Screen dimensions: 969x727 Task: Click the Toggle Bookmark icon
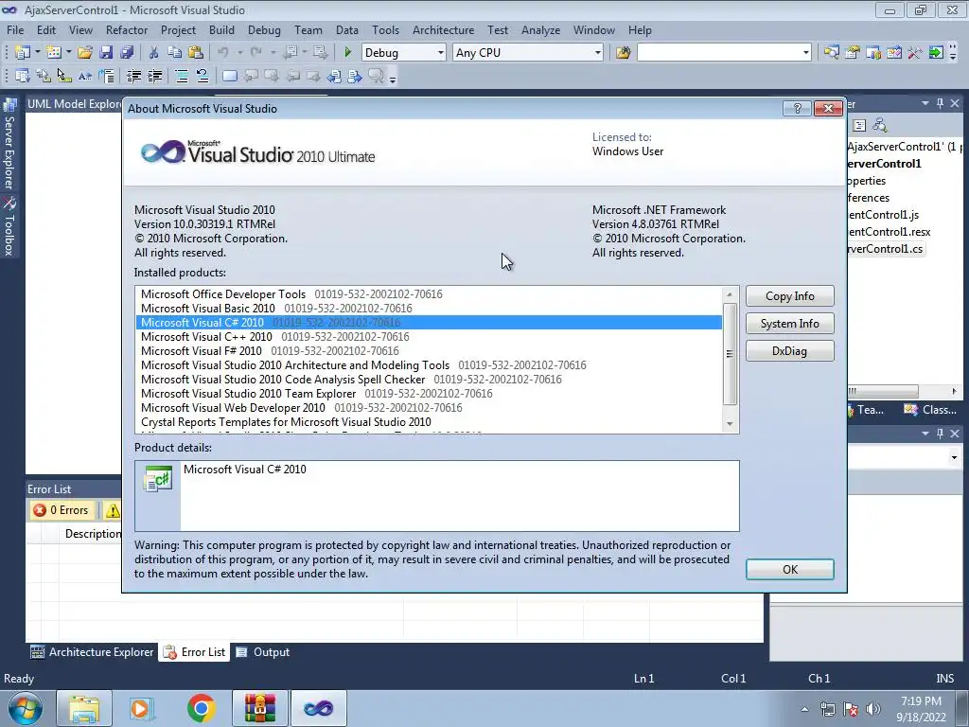229,76
